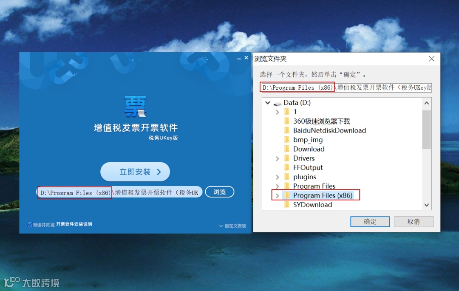Collapse the Data (D:) drive node
This screenshot has width=459, height=291.
[268, 103]
